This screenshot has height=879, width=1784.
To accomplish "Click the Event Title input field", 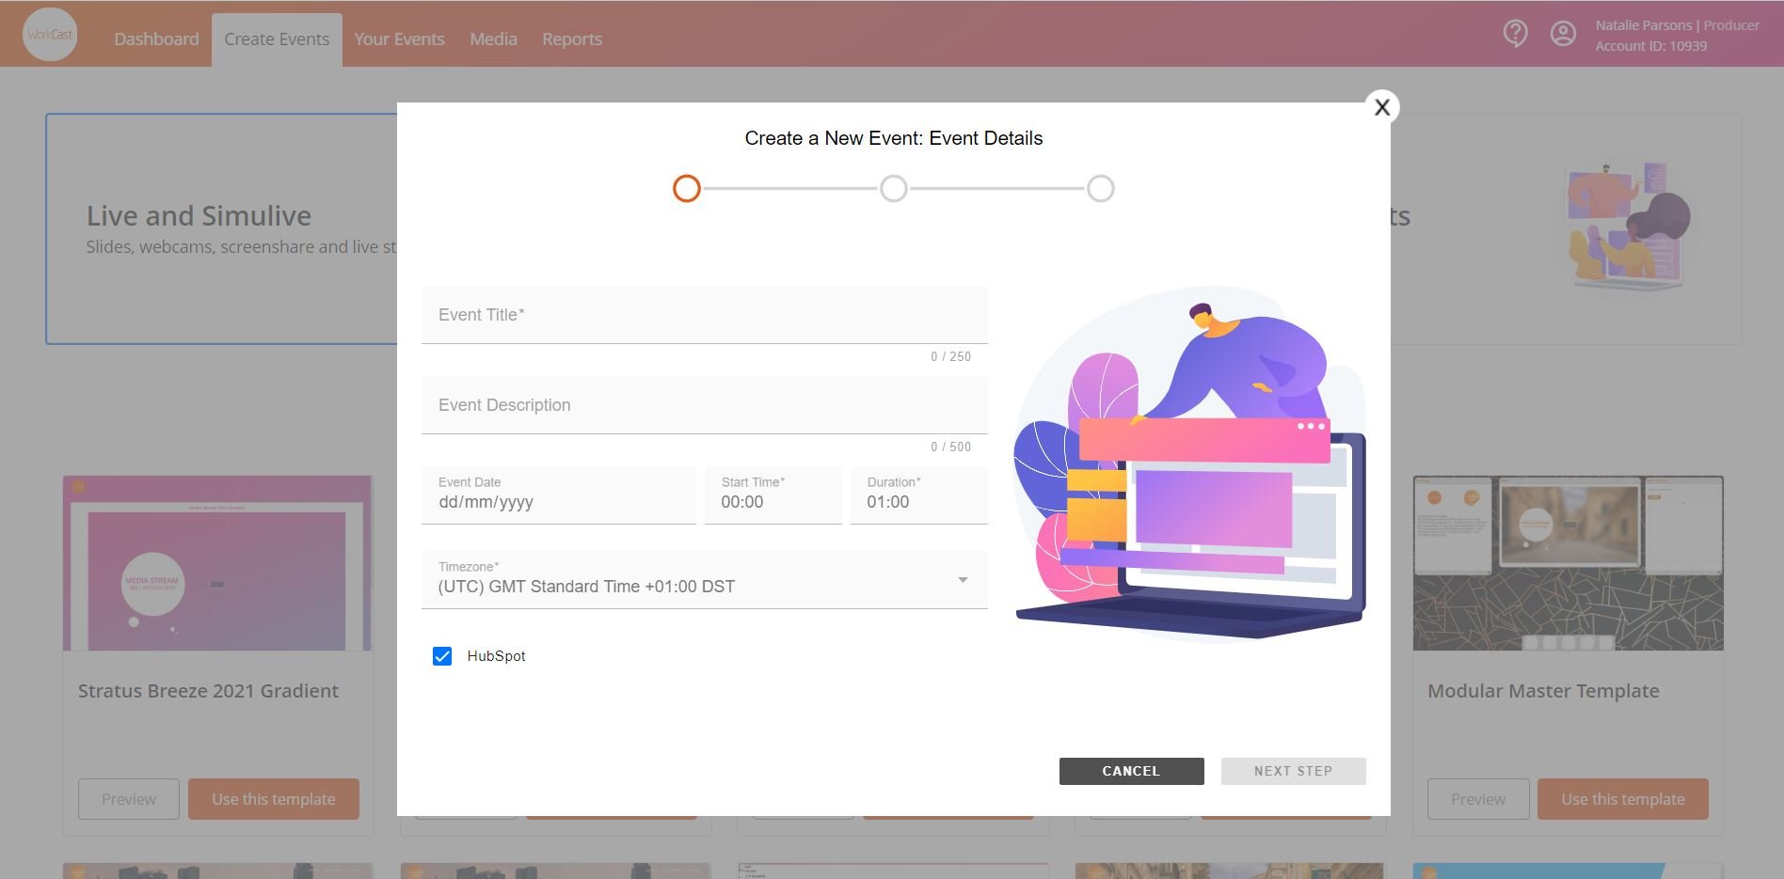I will click(x=704, y=315).
